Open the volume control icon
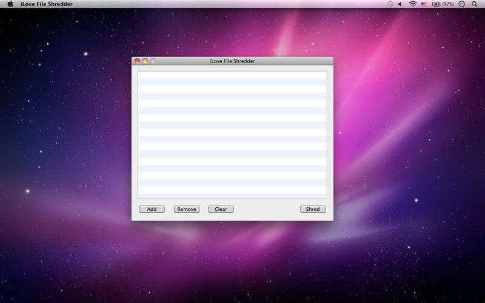 coord(400,4)
